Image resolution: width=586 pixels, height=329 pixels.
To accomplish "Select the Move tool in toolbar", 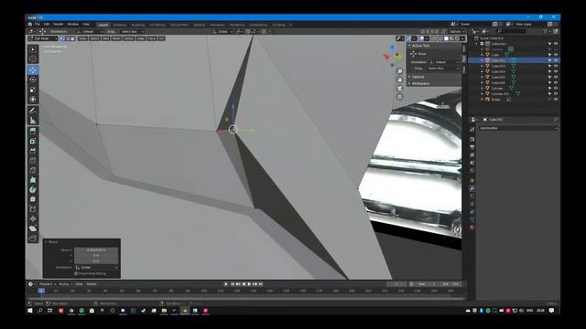I will [x=33, y=70].
